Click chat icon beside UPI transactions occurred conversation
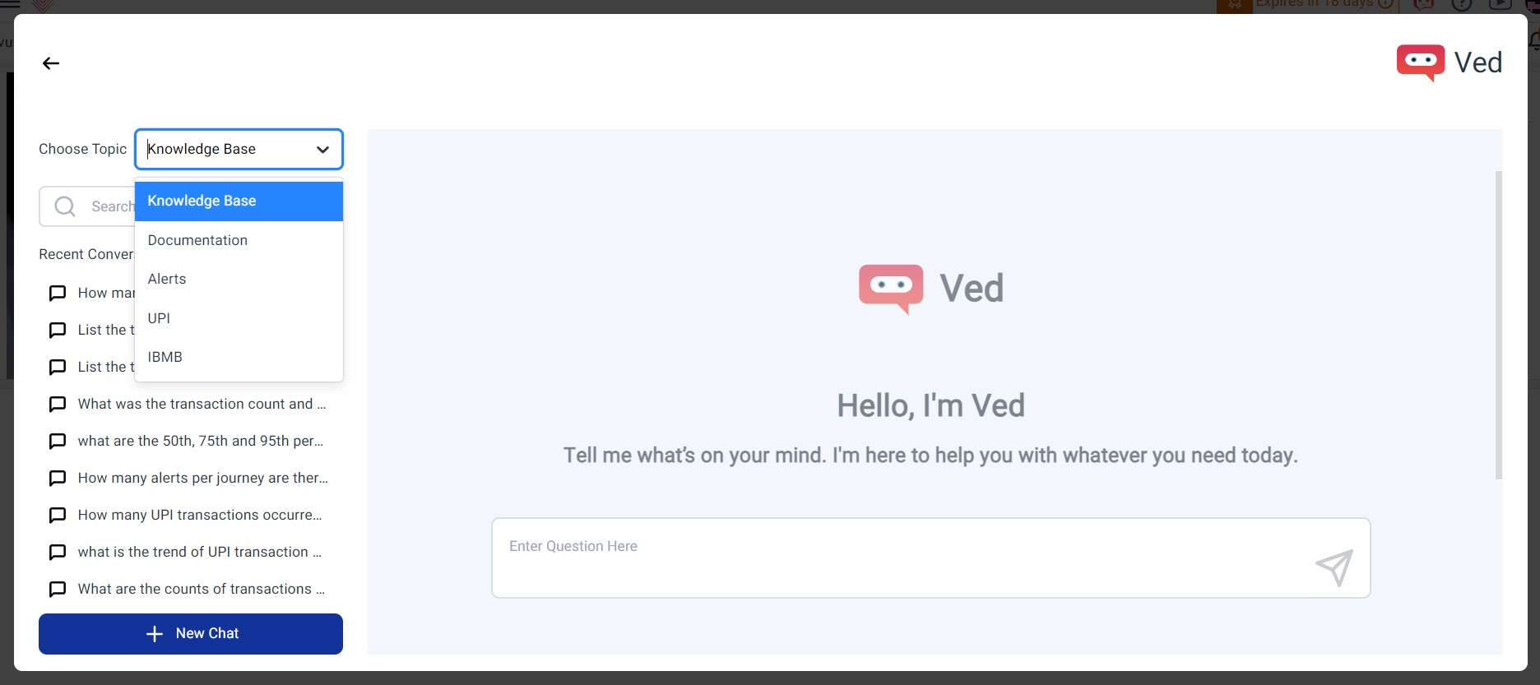This screenshot has height=685, width=1540. (58, 516)
